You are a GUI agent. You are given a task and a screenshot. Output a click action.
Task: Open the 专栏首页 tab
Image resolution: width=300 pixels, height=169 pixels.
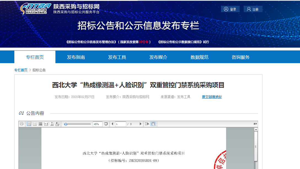[35, 57]
